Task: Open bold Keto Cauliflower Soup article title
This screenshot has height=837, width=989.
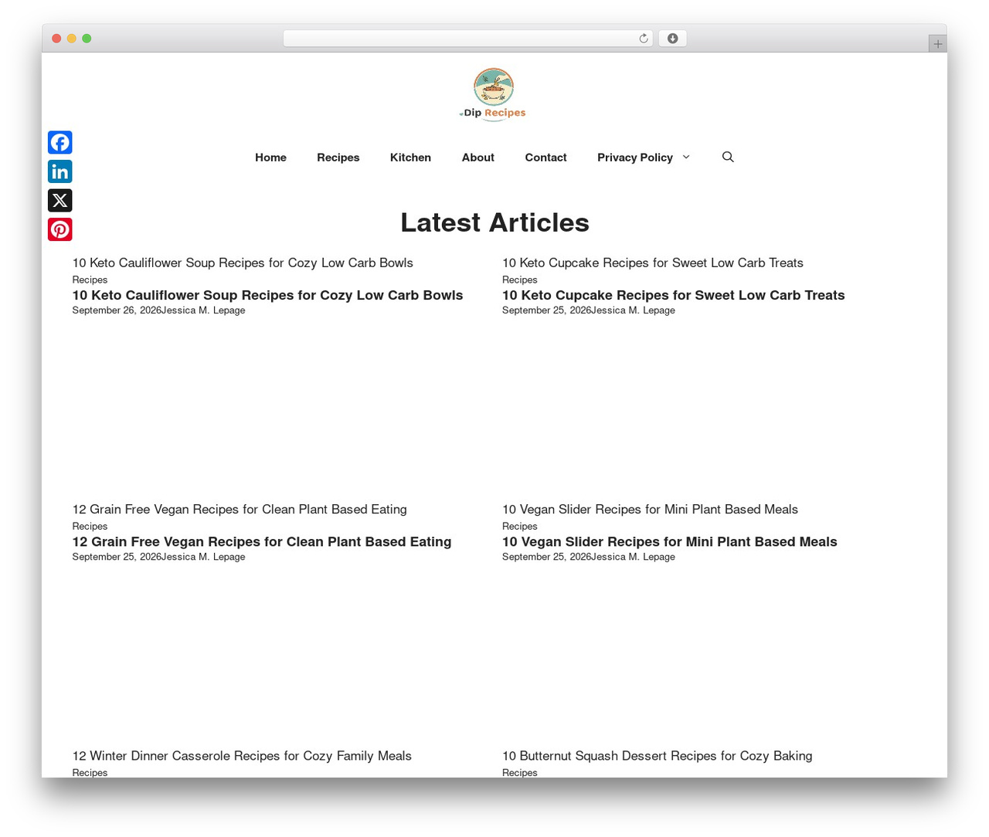Action: tap(267, 295)
